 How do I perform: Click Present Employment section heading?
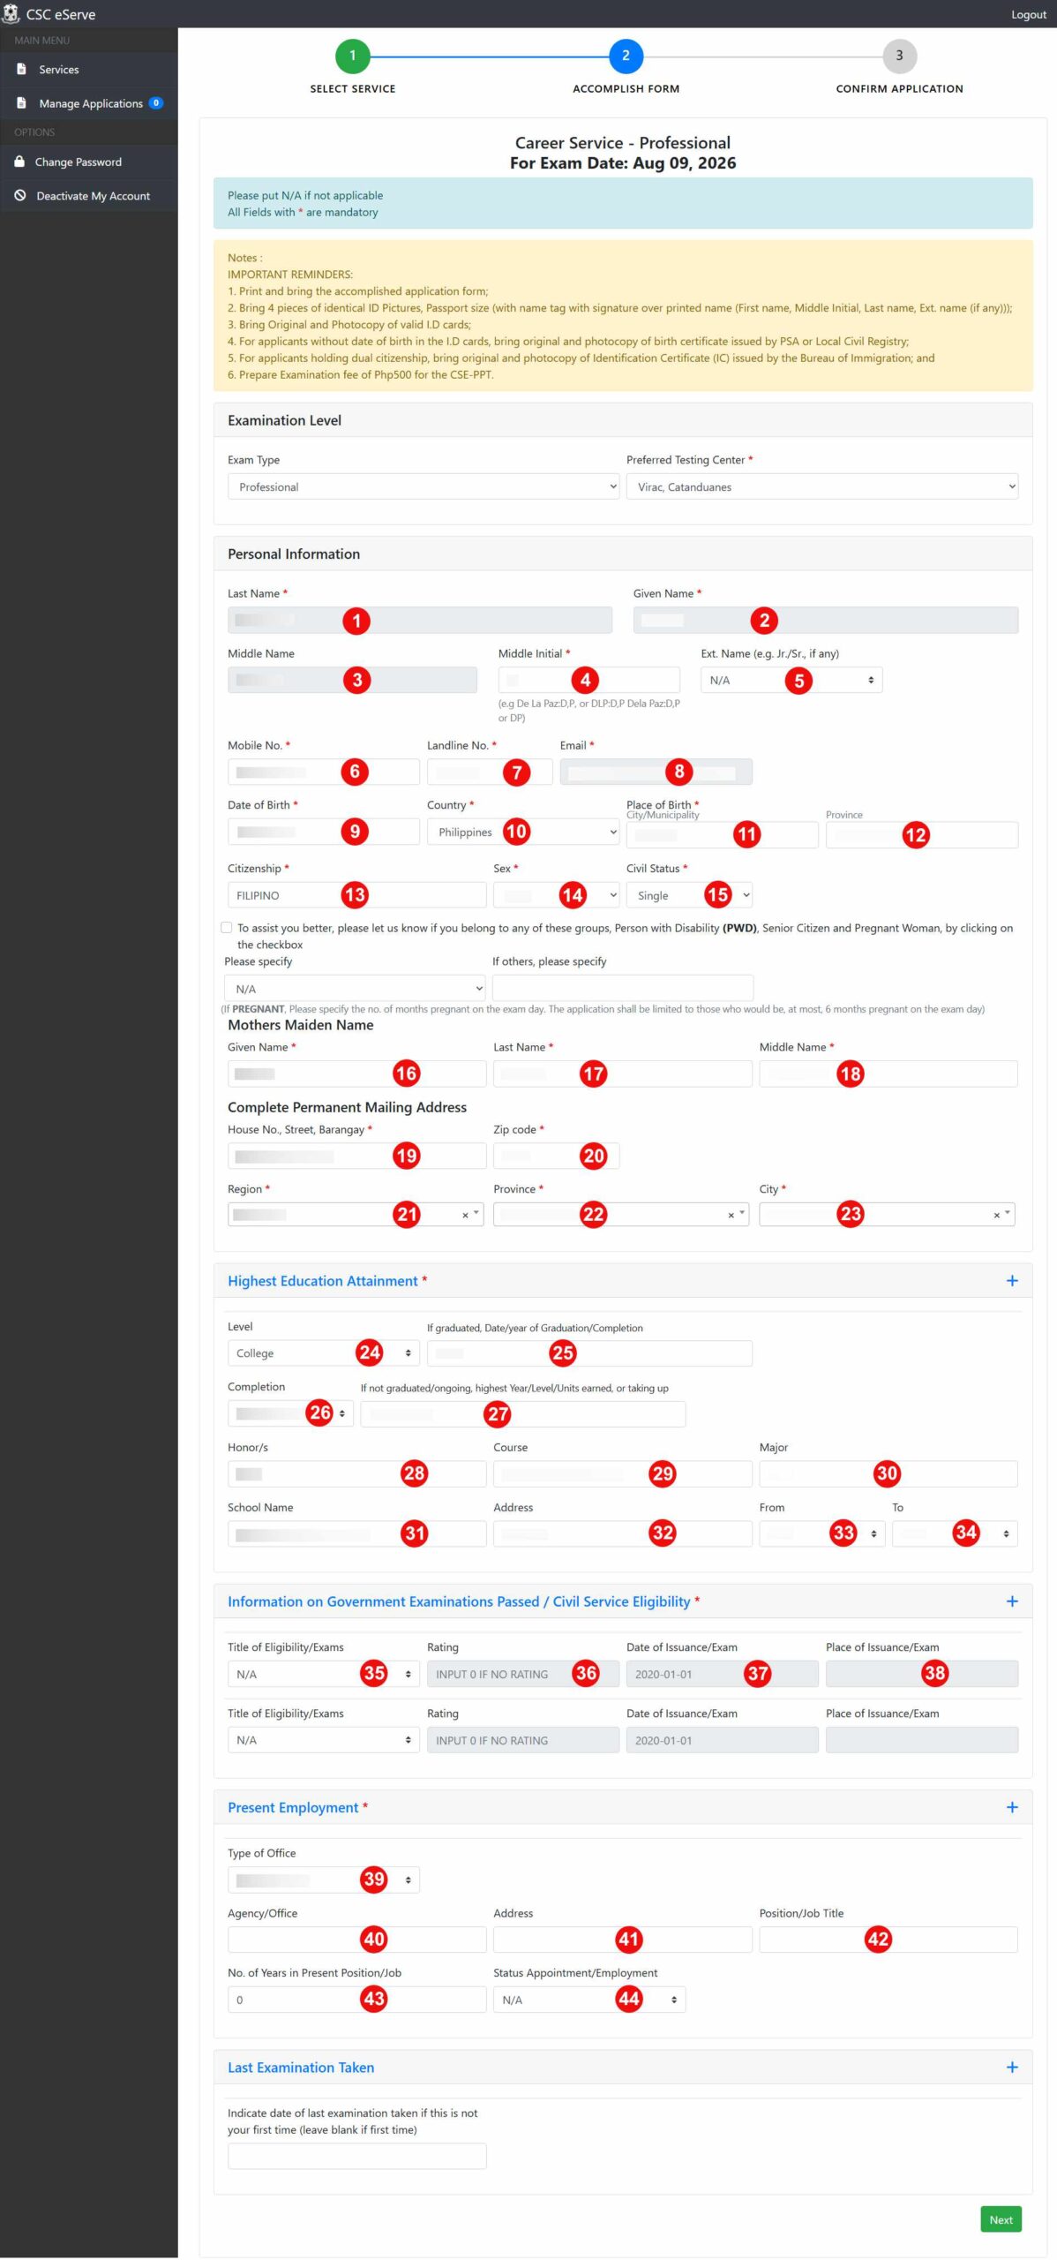pyautogui.click(x=293, y=1807)
